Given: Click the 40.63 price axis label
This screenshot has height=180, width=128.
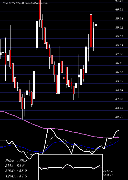Looking at the screenshot, I should 119,9.
